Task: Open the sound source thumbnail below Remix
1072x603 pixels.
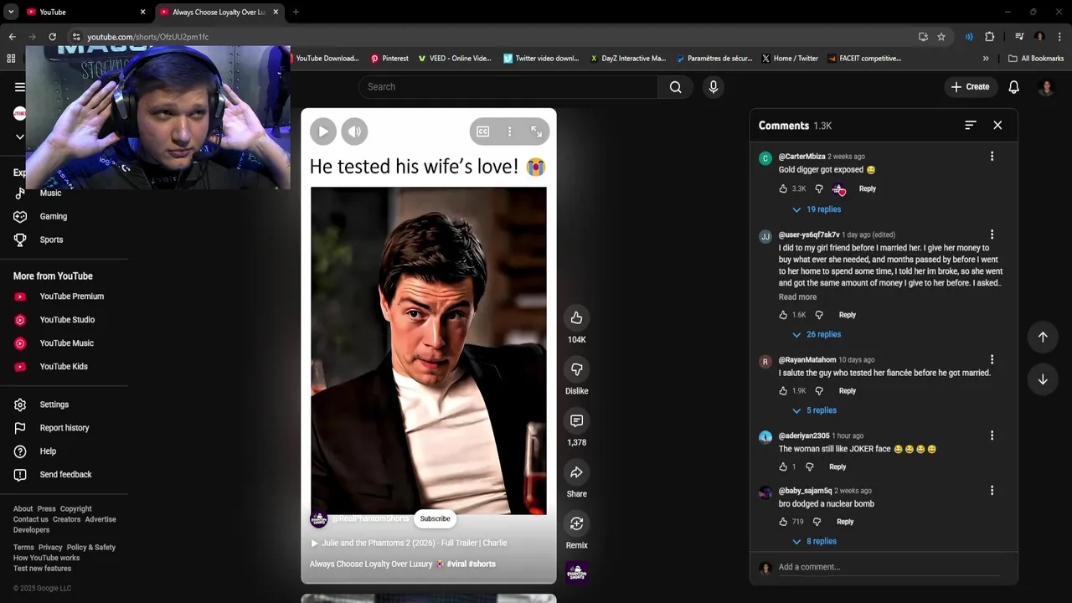Action: 576,572
